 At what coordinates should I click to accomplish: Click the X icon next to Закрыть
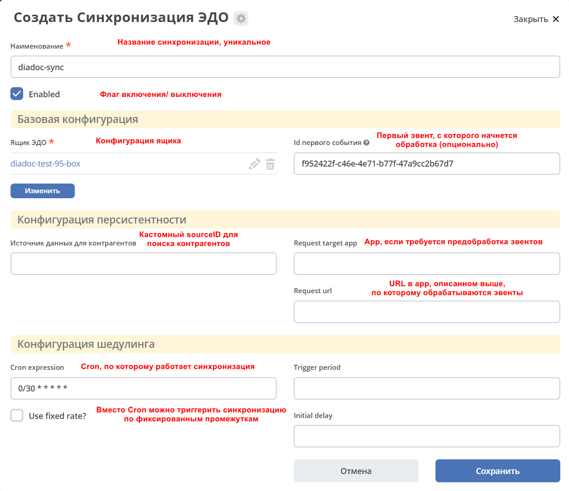coord(556,19)
